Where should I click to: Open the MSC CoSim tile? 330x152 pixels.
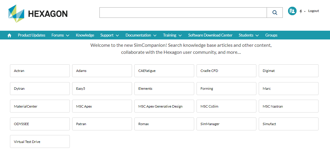pos(226,106)
